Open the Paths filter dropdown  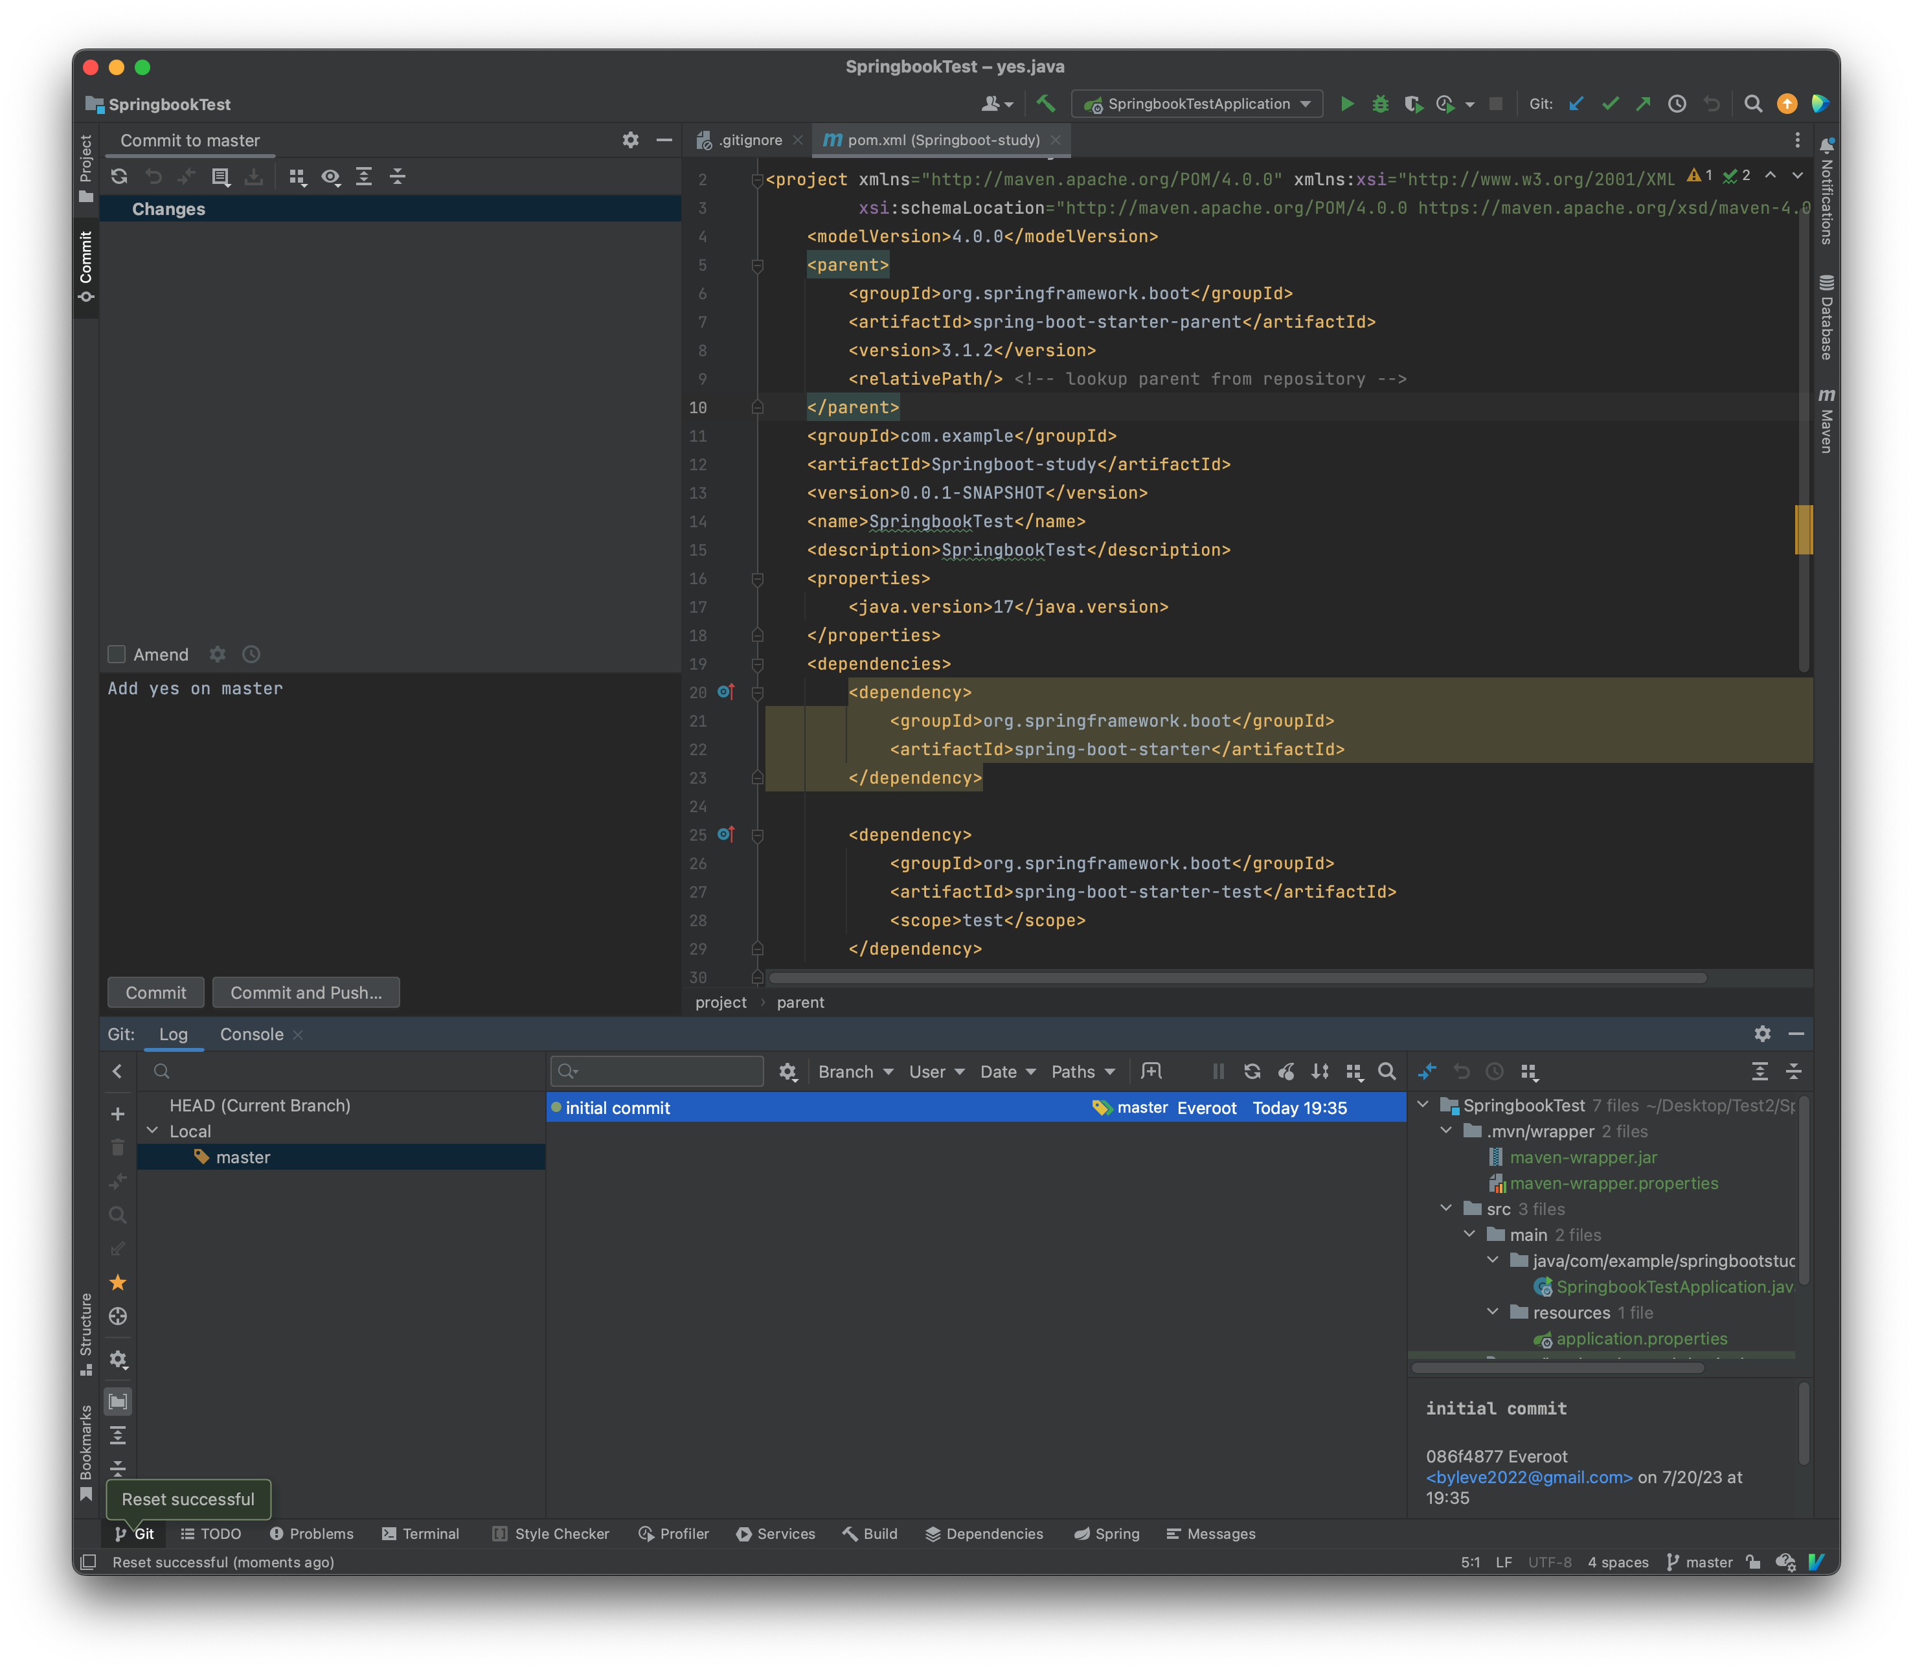(1083, 1071)
